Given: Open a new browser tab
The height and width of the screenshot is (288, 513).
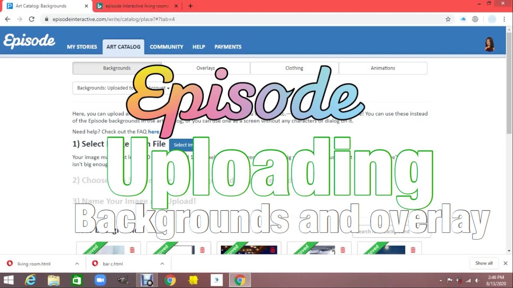Looking at the screenshot, I should point(190,6).
